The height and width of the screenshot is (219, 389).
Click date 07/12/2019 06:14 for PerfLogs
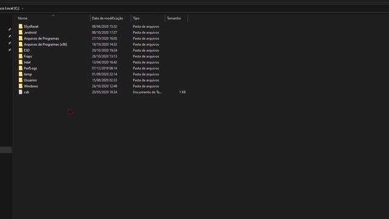105,68
